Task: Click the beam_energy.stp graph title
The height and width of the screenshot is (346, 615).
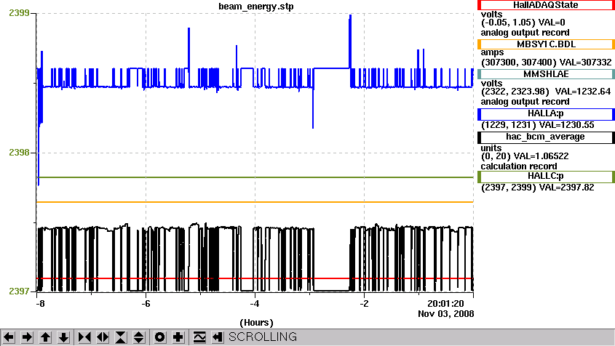Action: pos(256,7)
